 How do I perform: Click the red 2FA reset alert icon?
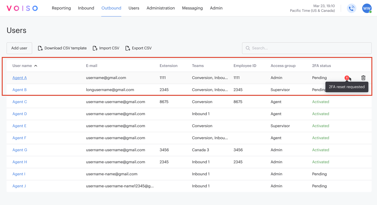point(347,78)
